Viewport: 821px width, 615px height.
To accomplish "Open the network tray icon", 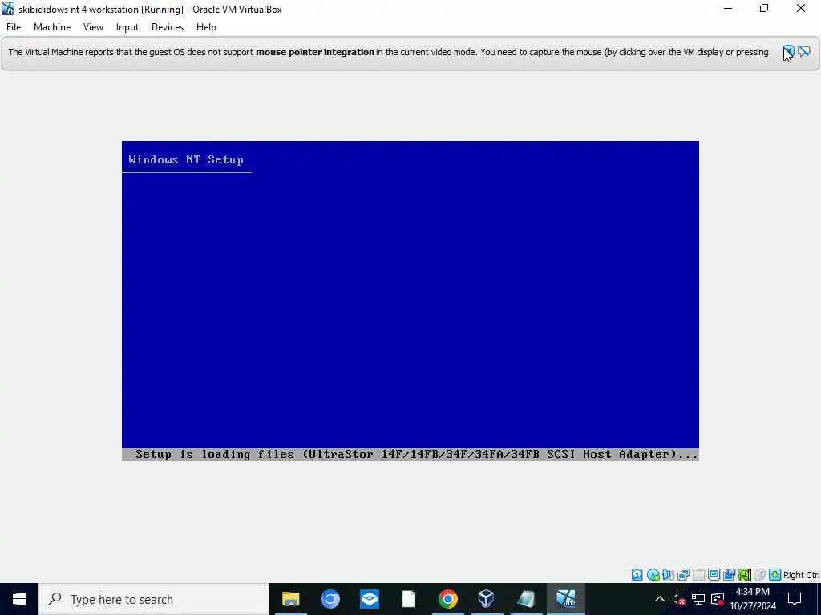I will point(698,599).
